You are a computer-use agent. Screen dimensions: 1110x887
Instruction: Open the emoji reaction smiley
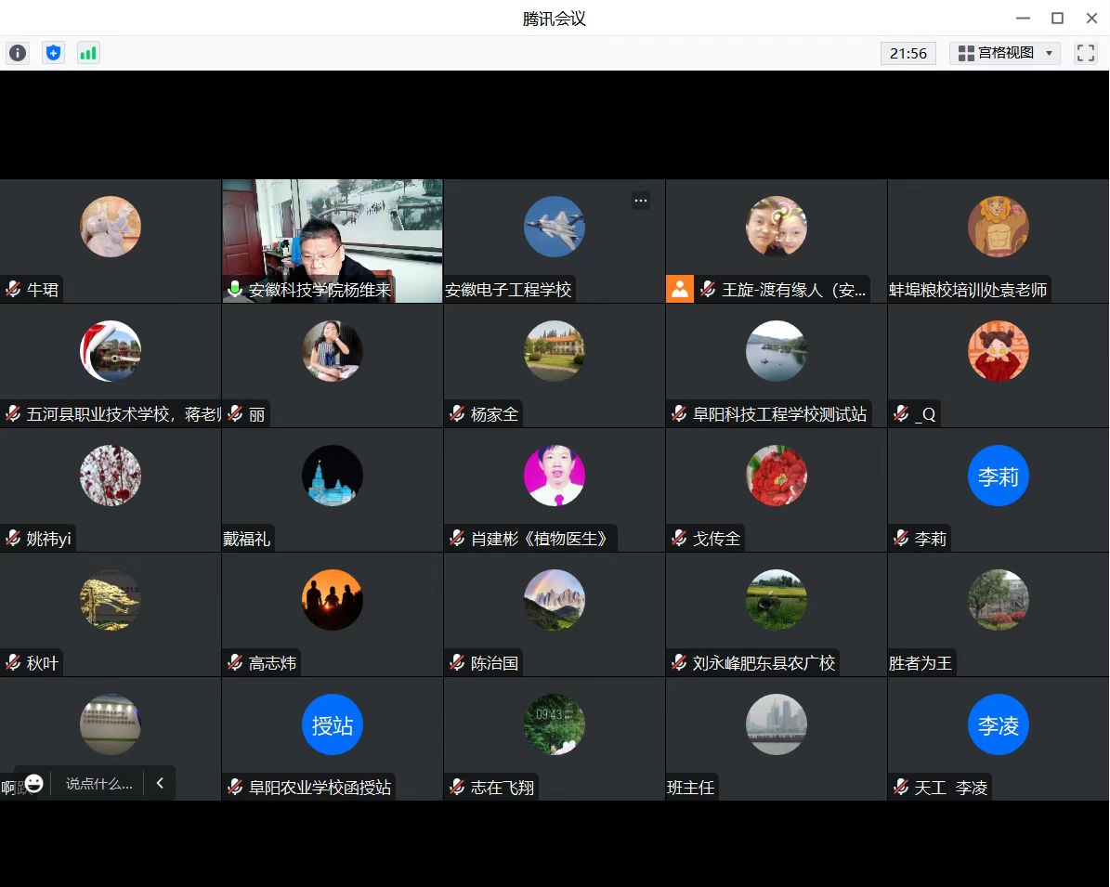[x=34, y=783]
